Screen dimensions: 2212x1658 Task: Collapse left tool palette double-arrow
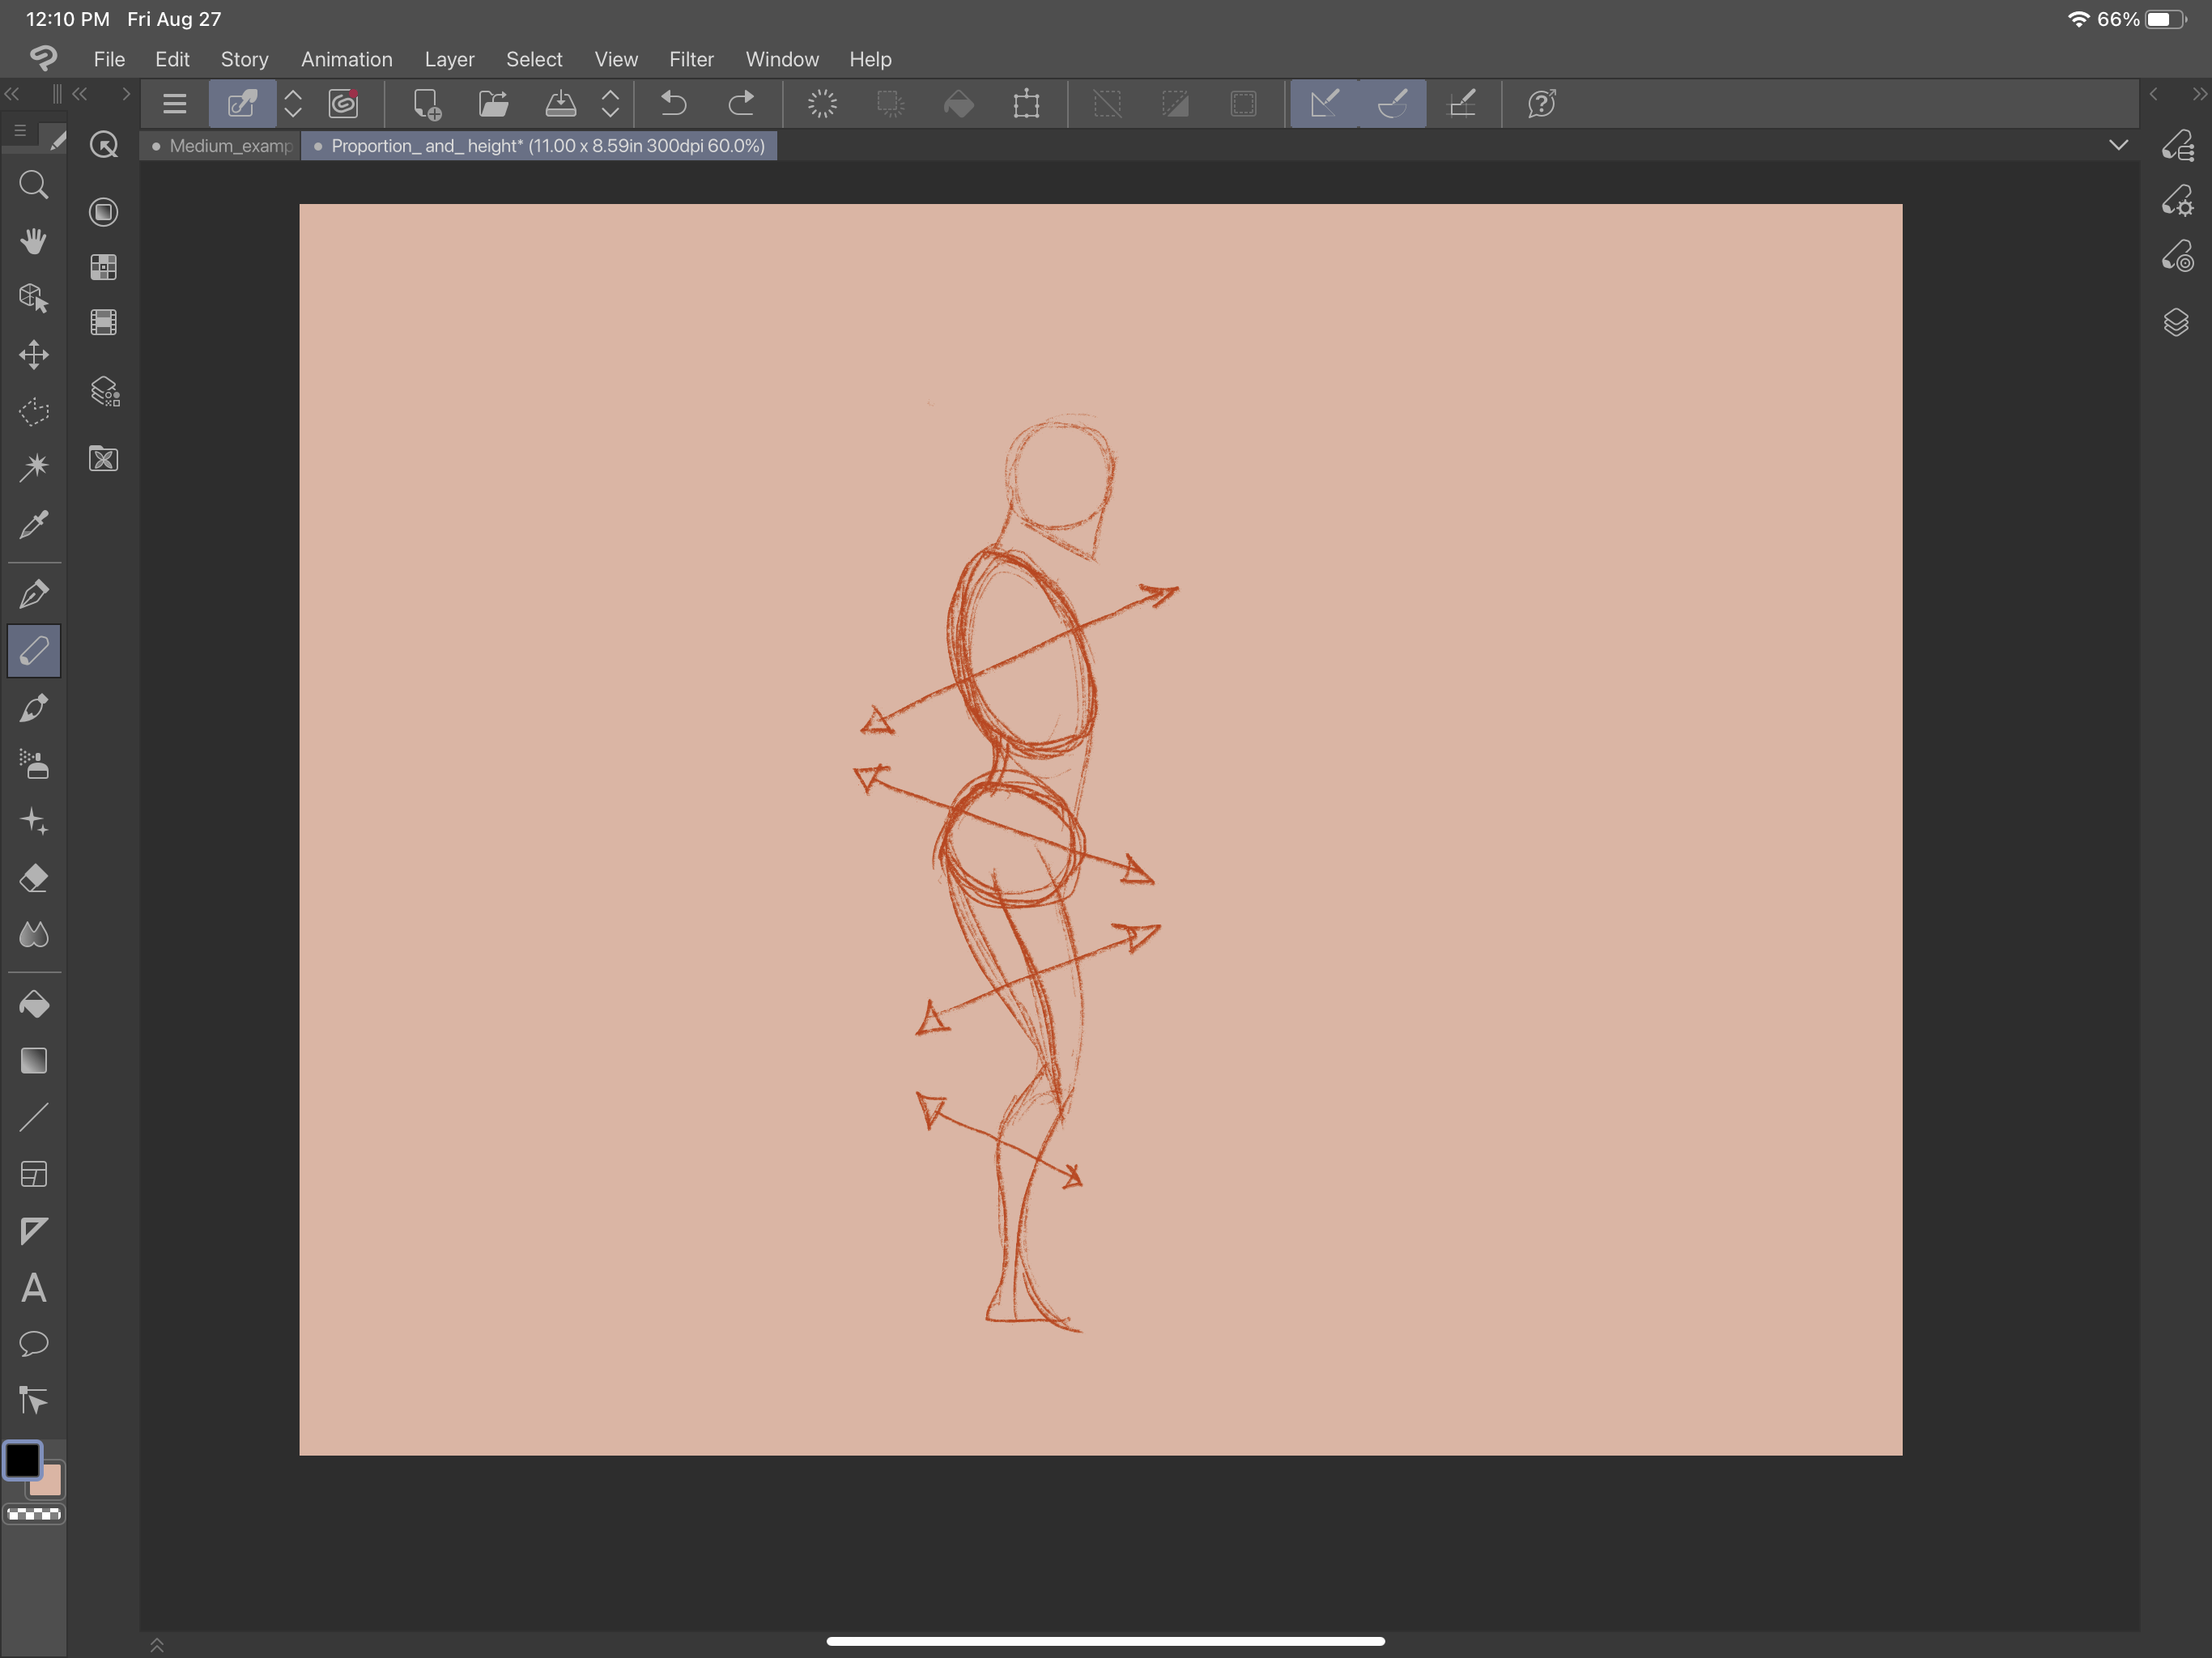[x=12, y=94]
